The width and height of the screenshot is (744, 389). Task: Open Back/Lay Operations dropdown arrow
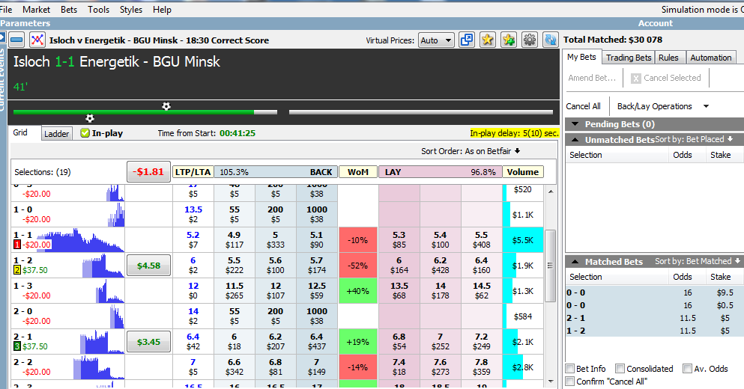click(x=706, y=106)
